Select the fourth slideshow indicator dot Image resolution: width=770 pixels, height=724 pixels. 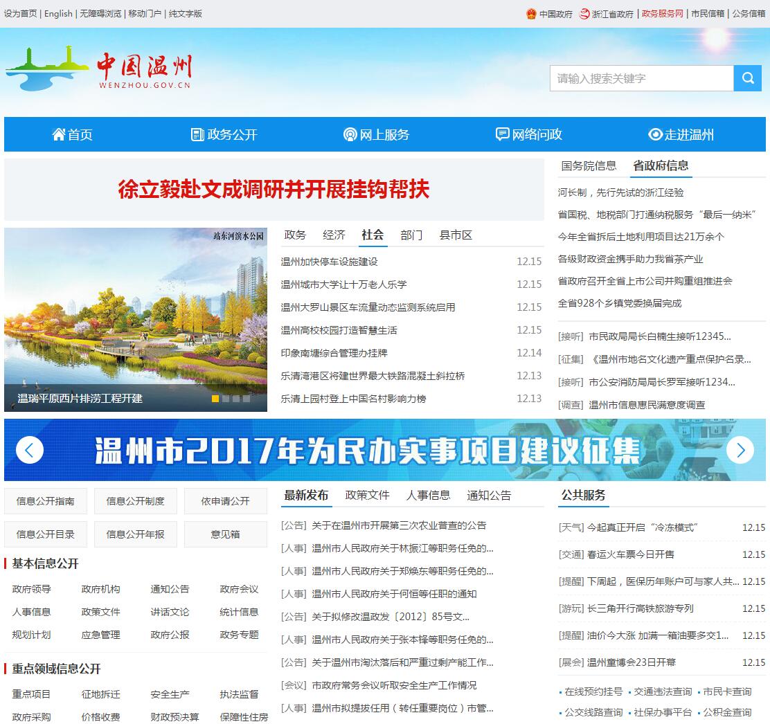(247, 399)
